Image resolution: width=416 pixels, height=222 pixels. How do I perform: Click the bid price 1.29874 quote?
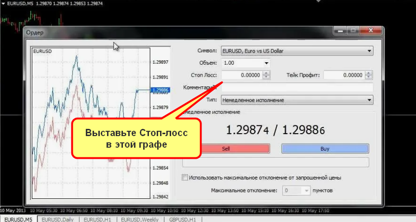click(x=247, y=130)
